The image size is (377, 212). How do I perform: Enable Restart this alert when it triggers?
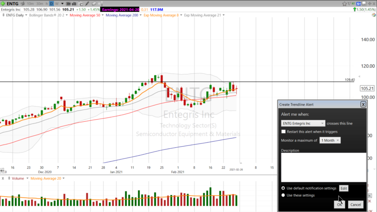tap(284, 132)
